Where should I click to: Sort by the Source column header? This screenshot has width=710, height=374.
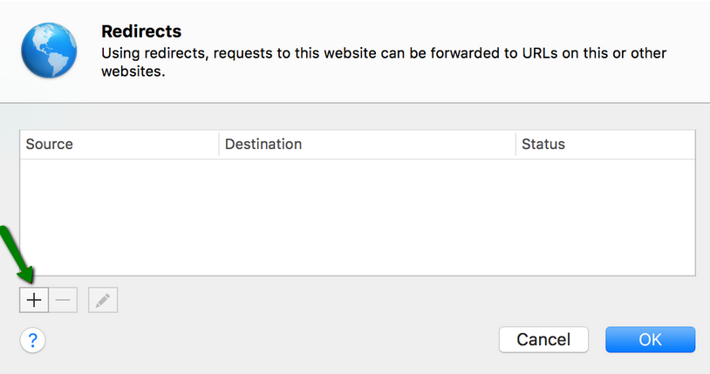pos(119,145)
